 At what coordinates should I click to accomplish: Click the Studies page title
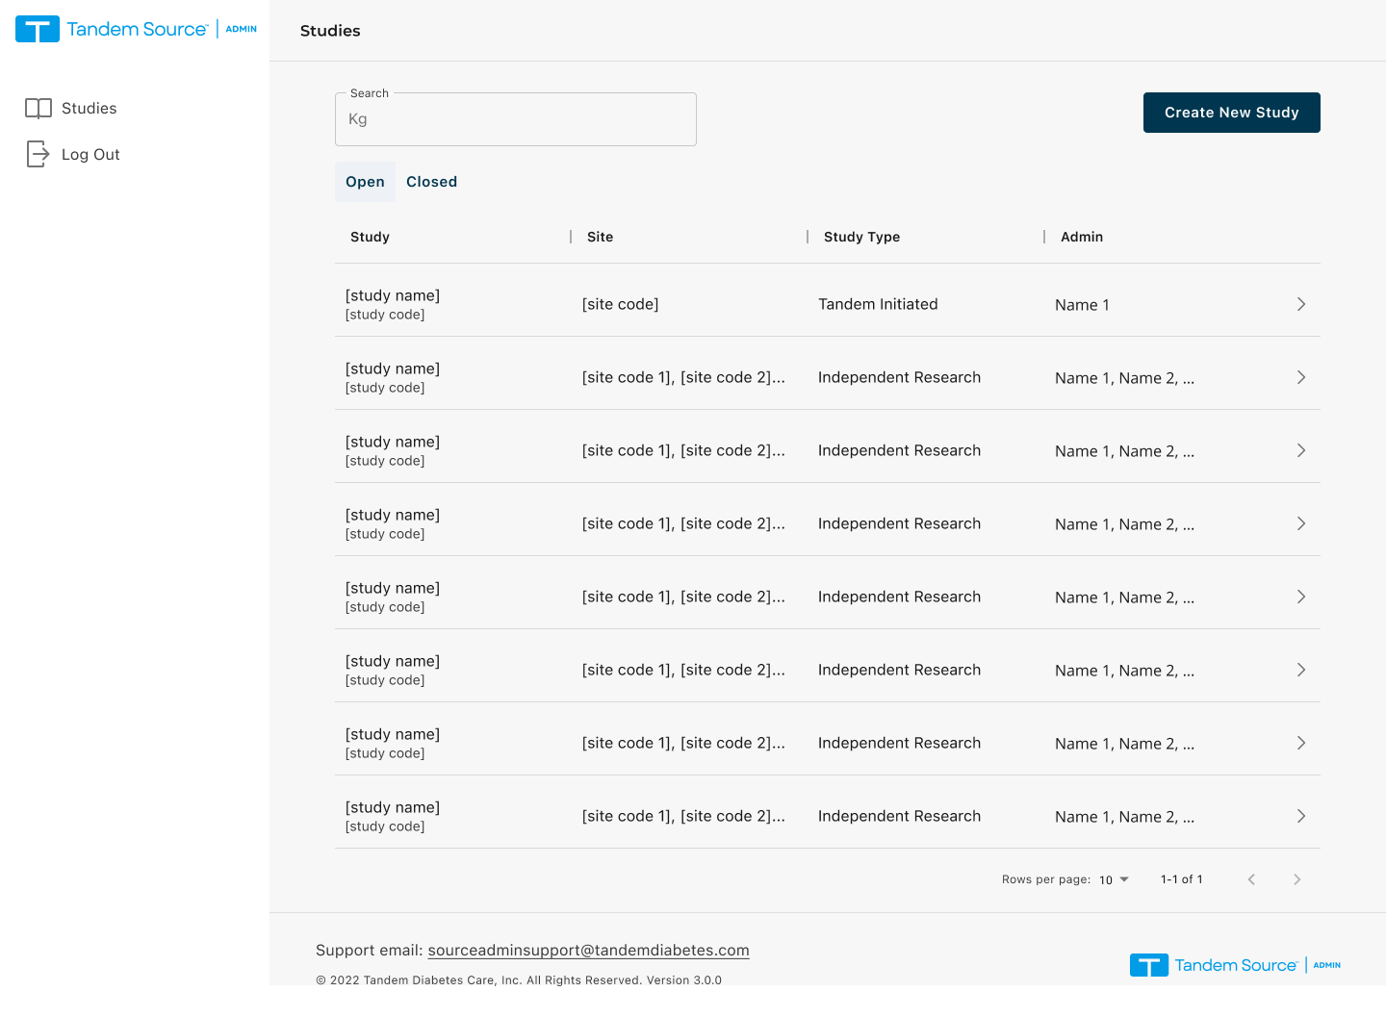[x=330, y=31]
